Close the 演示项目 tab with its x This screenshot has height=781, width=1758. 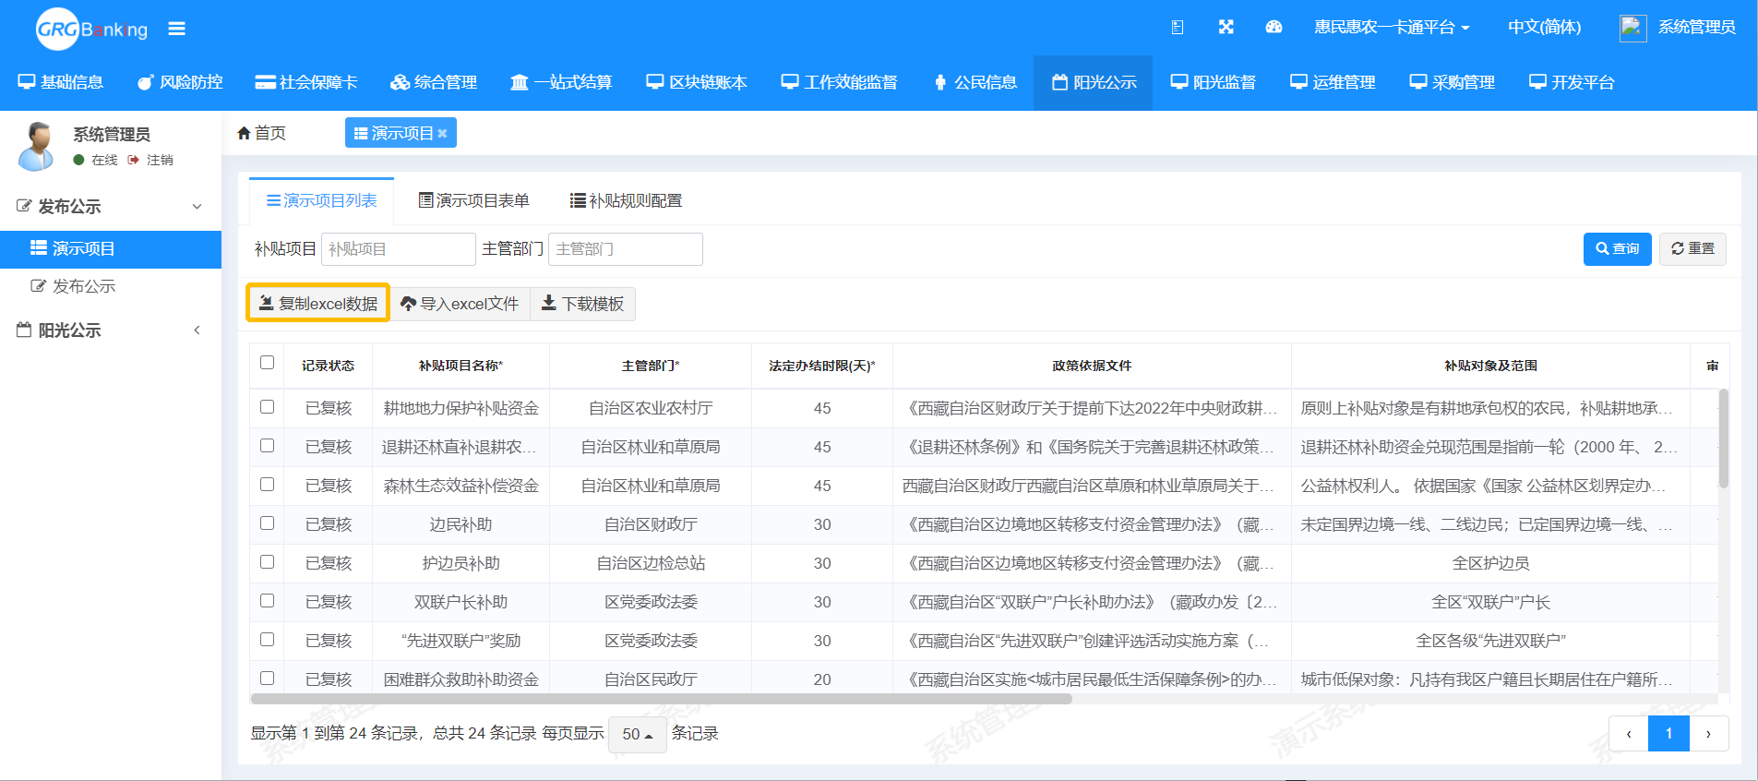[x=443, y=133]
